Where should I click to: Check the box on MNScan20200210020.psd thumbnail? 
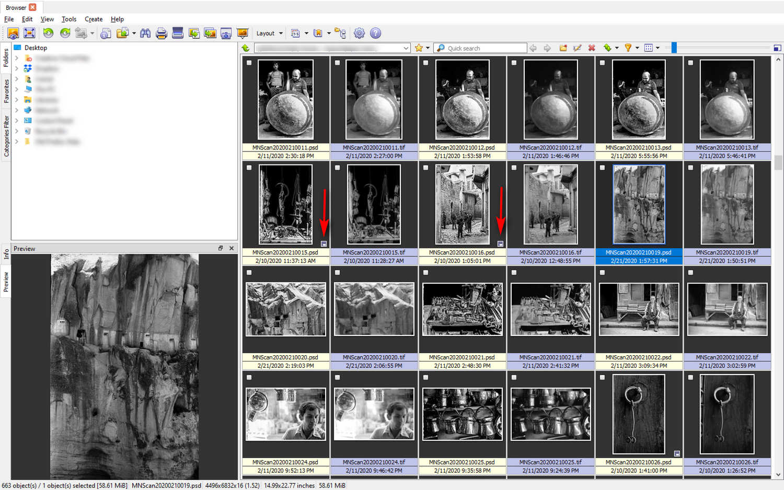tap(249, 273)
